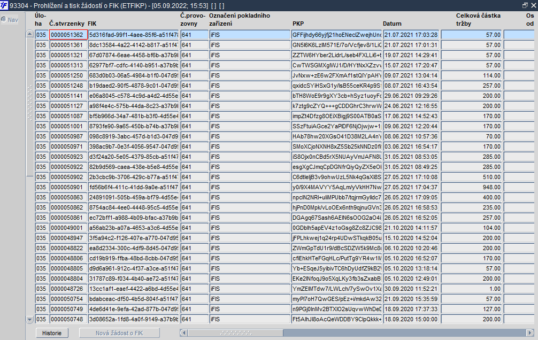
Task: Click date cell 27.05.2021 17:10:08
Action: coord(411,177)
